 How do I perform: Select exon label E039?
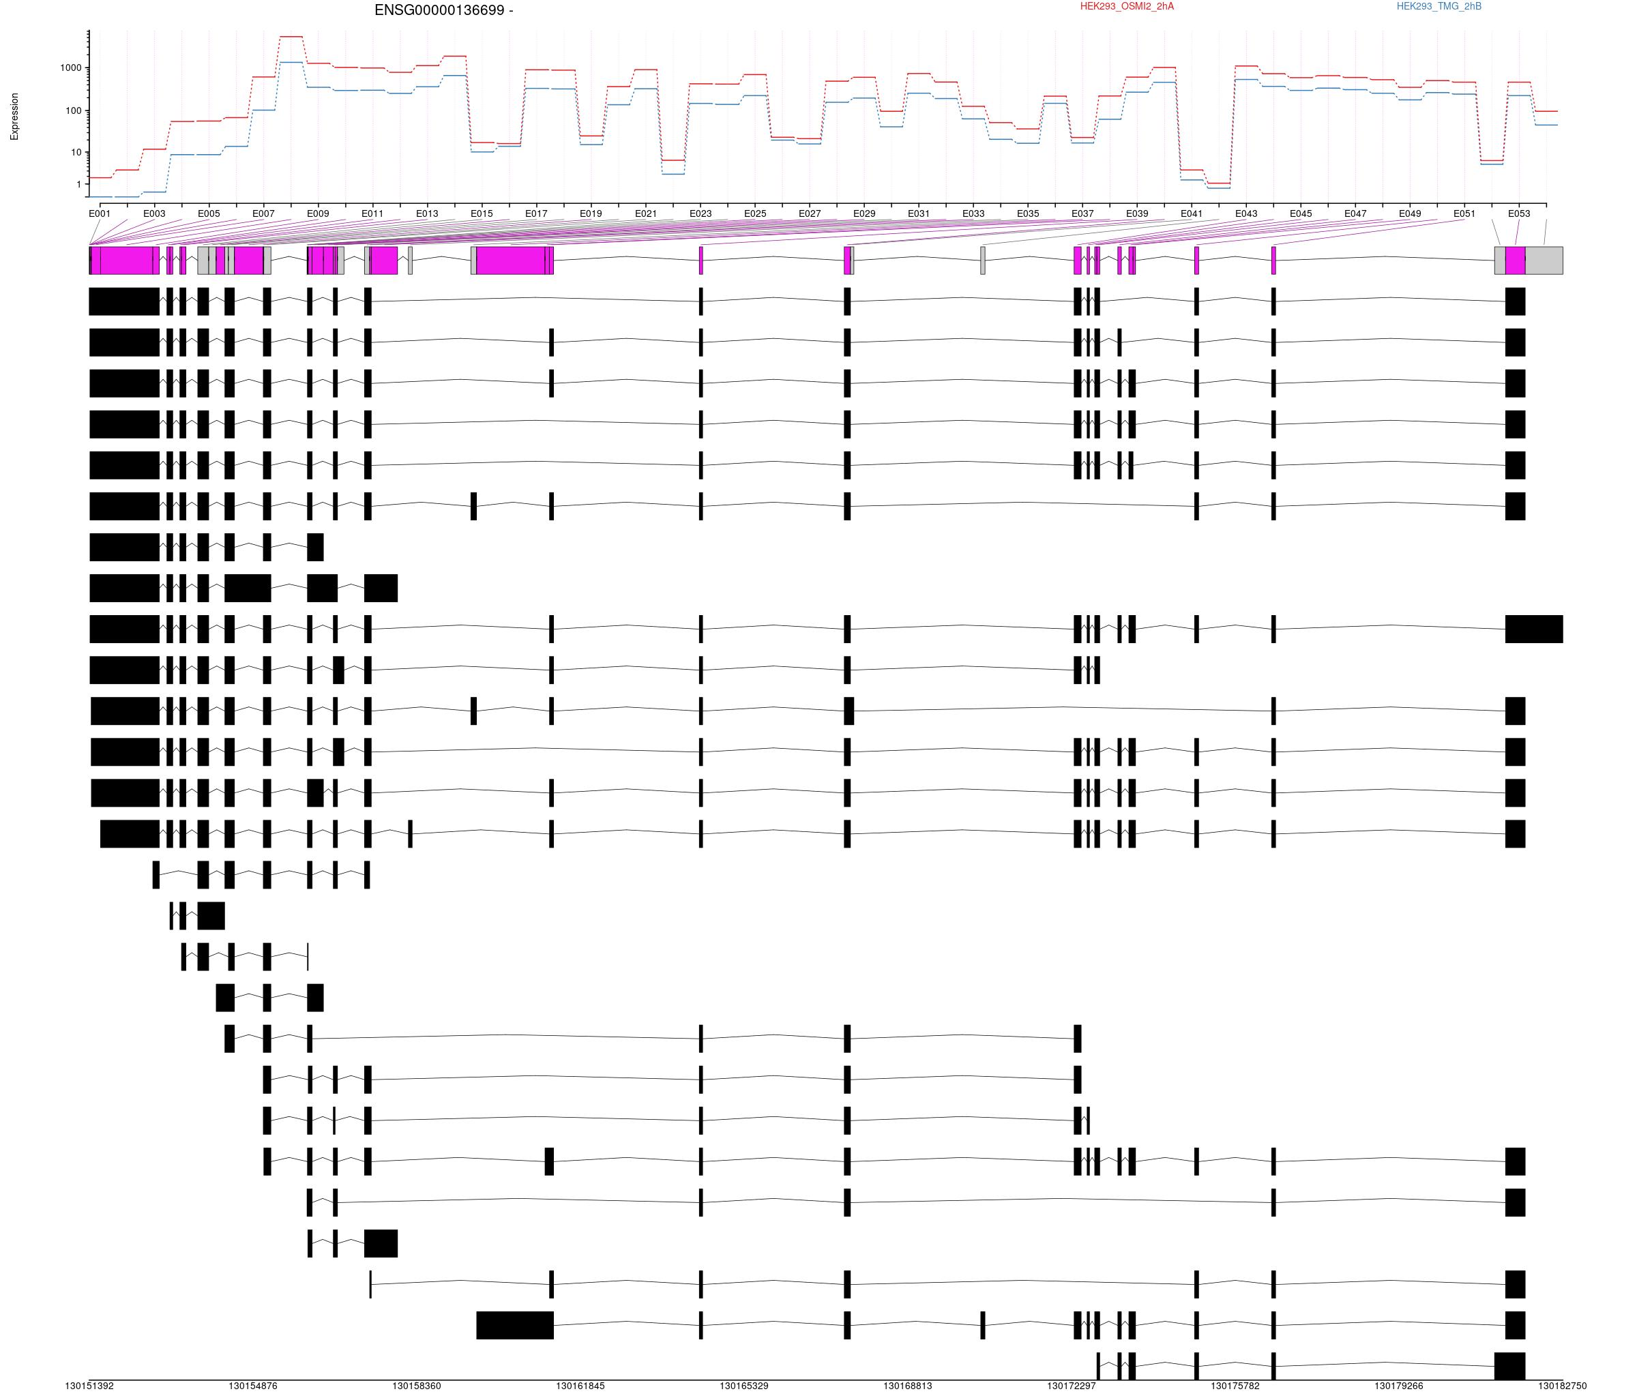coord(1136,213)
